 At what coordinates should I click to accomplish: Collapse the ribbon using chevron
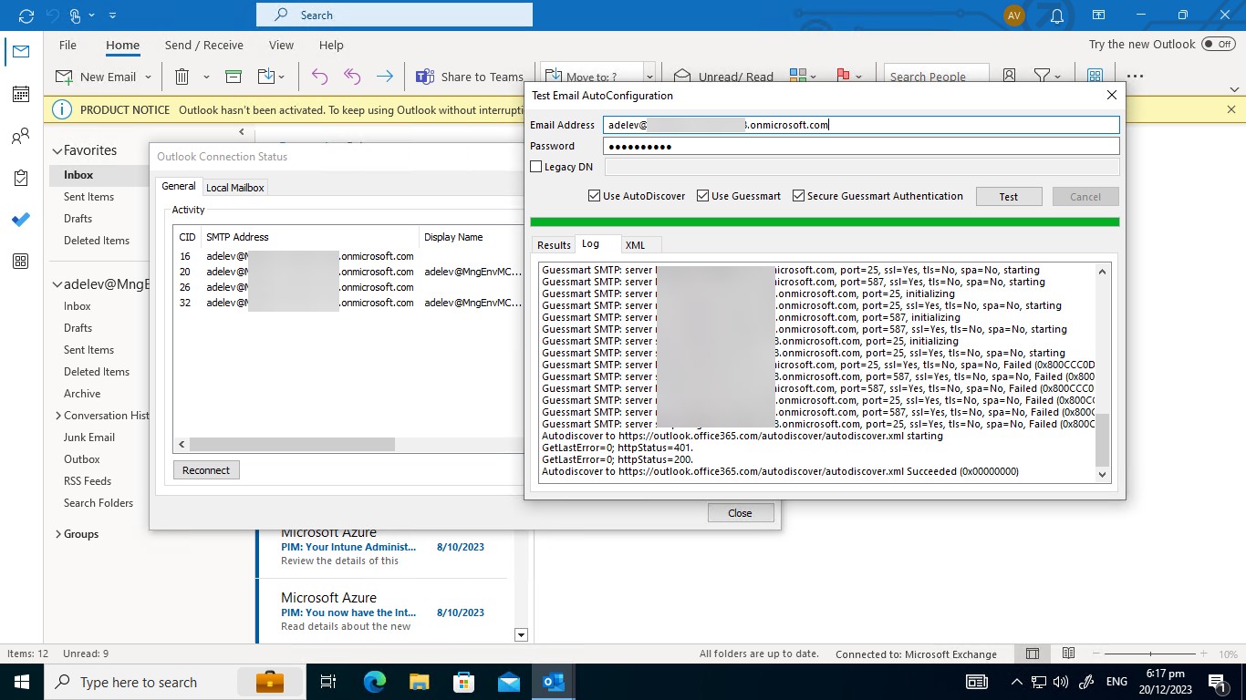click(1235, 89)
